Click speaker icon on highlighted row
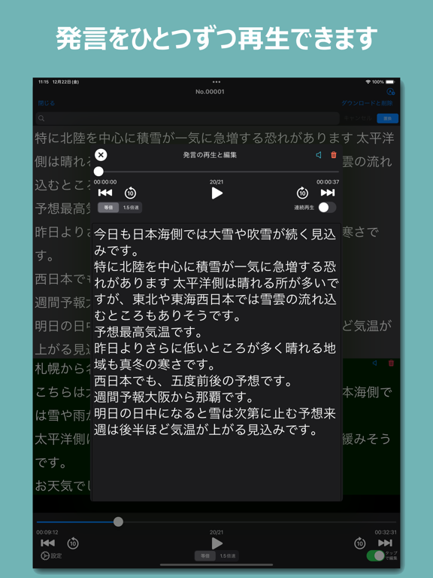 pyautogui.click(x=375, y=363)
